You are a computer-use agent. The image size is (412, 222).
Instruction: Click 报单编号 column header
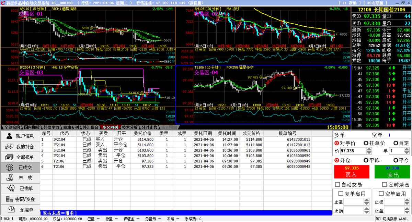(287, 133)
